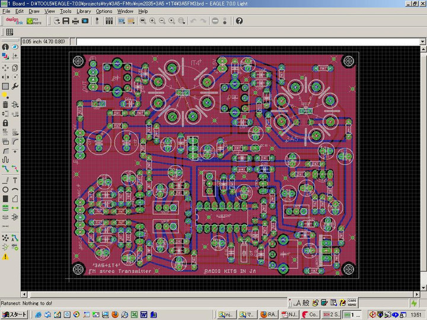Toggle the CAPS KANA indicator on the IME bar
The image size is (427, 320).
[352, 302]
